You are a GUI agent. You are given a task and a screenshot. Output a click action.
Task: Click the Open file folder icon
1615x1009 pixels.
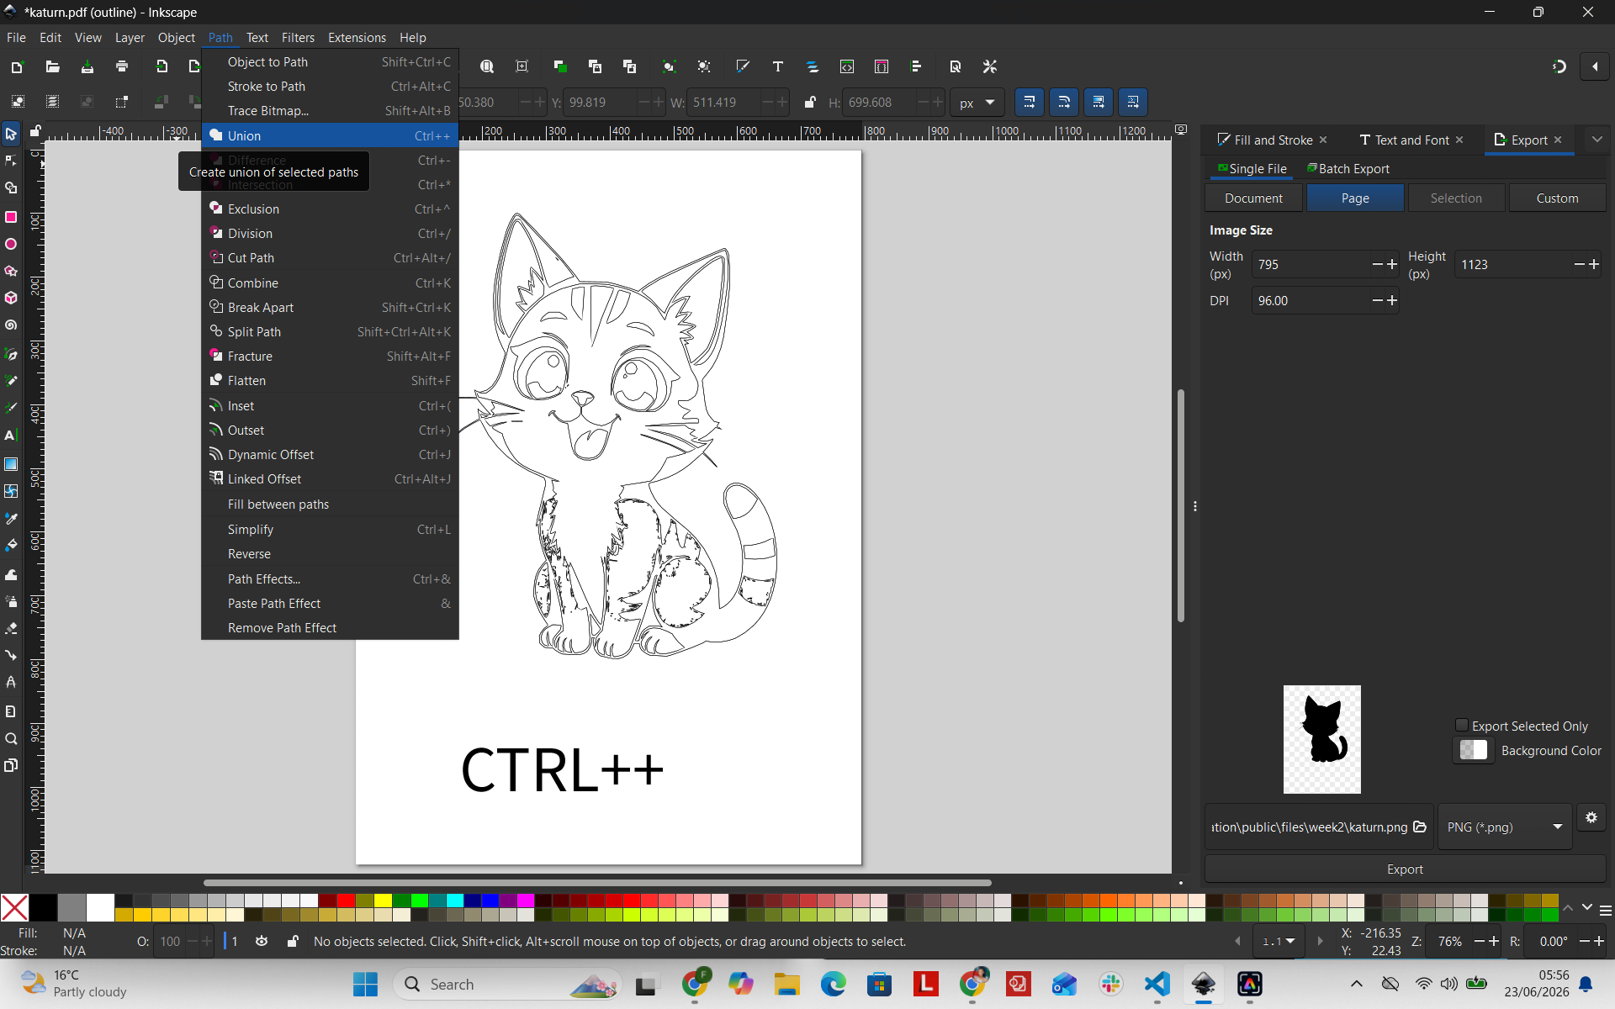52,66
